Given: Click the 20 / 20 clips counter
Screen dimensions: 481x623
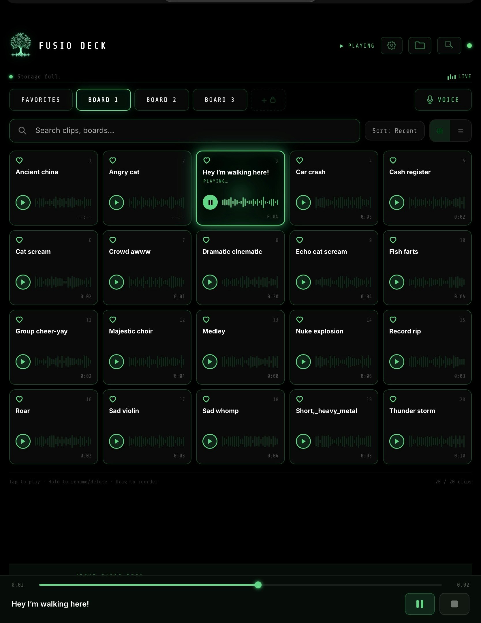Looking at the screenshot, I should click(x=453, y=482).
